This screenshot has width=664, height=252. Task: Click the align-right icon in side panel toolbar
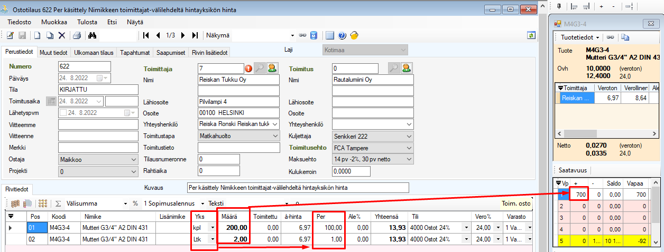[x=586, y=6]
